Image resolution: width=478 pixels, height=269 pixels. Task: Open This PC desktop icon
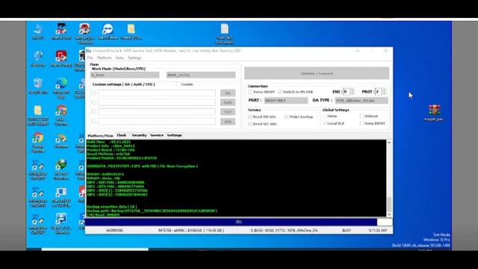[38, 31]
